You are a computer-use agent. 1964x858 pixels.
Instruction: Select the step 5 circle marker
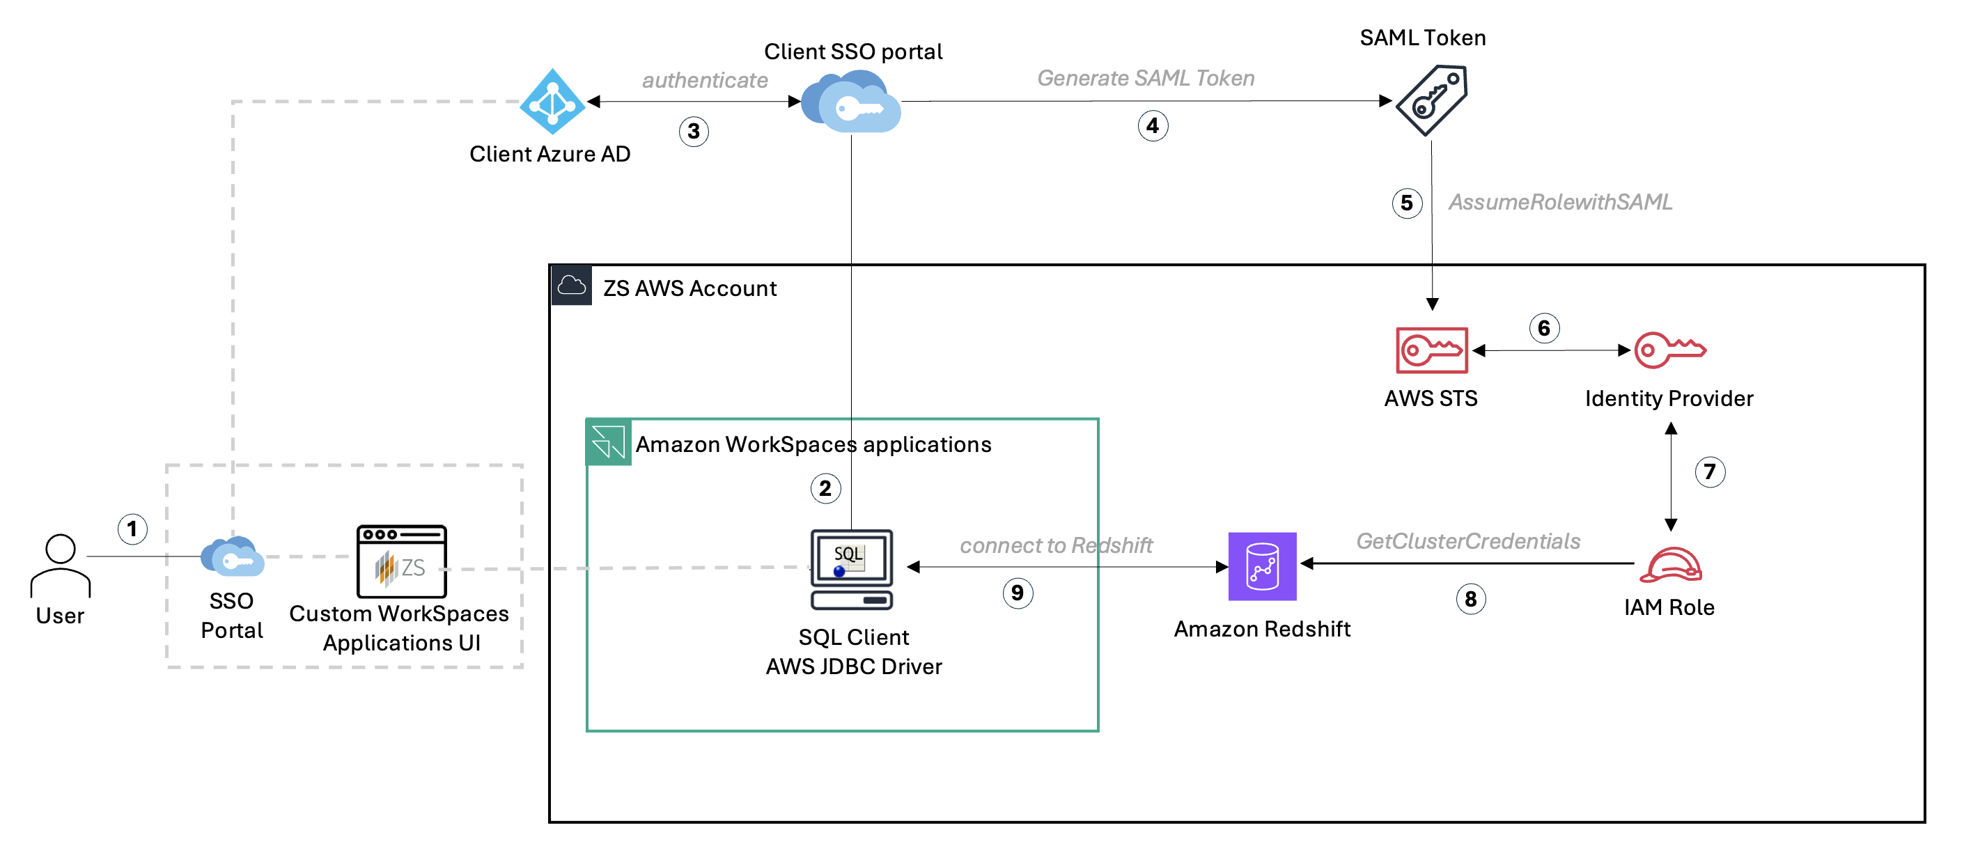click(x=1406, y=203)
